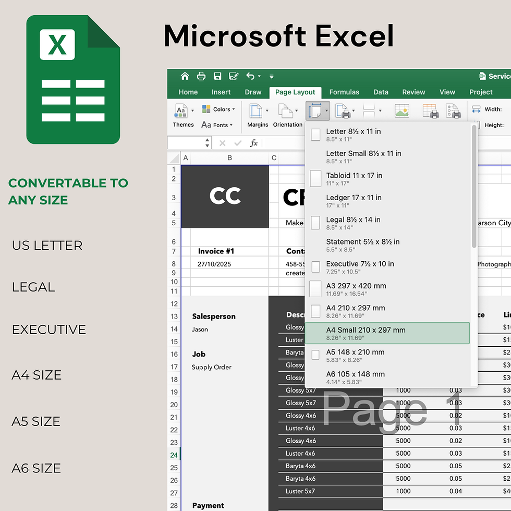Viewport: 511px width, 511px height.
Task: Switch to the Draw tab
Action: click(253, 92)
